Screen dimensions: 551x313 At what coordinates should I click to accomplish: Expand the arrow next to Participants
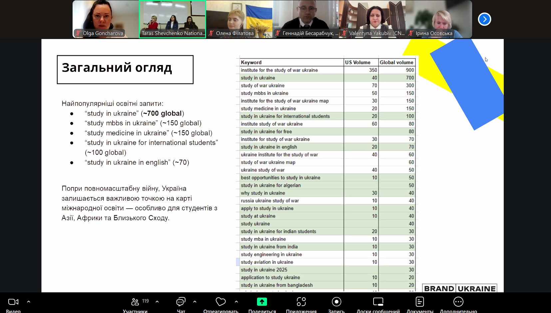click(x=157, y=302)
